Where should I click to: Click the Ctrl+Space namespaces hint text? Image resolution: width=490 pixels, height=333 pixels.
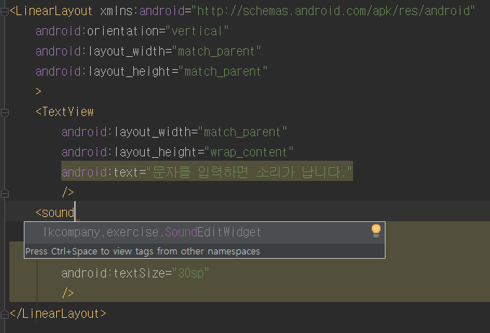click(143, 252)
